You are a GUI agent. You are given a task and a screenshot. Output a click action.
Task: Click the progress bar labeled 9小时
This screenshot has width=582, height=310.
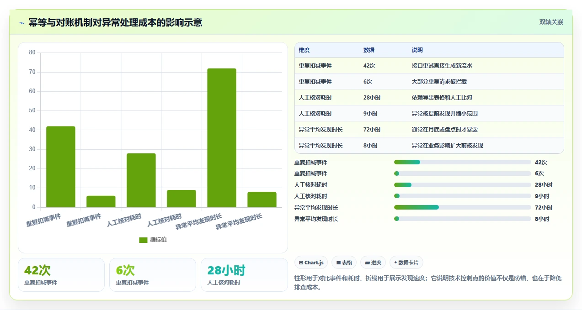pyautogui.click(x=463, y=196)
